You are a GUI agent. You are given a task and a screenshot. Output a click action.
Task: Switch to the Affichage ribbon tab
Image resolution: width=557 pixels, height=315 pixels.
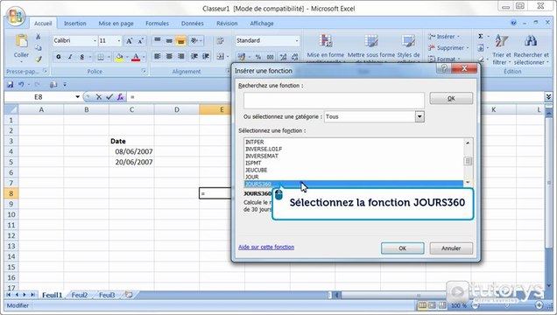pos(262,24)
